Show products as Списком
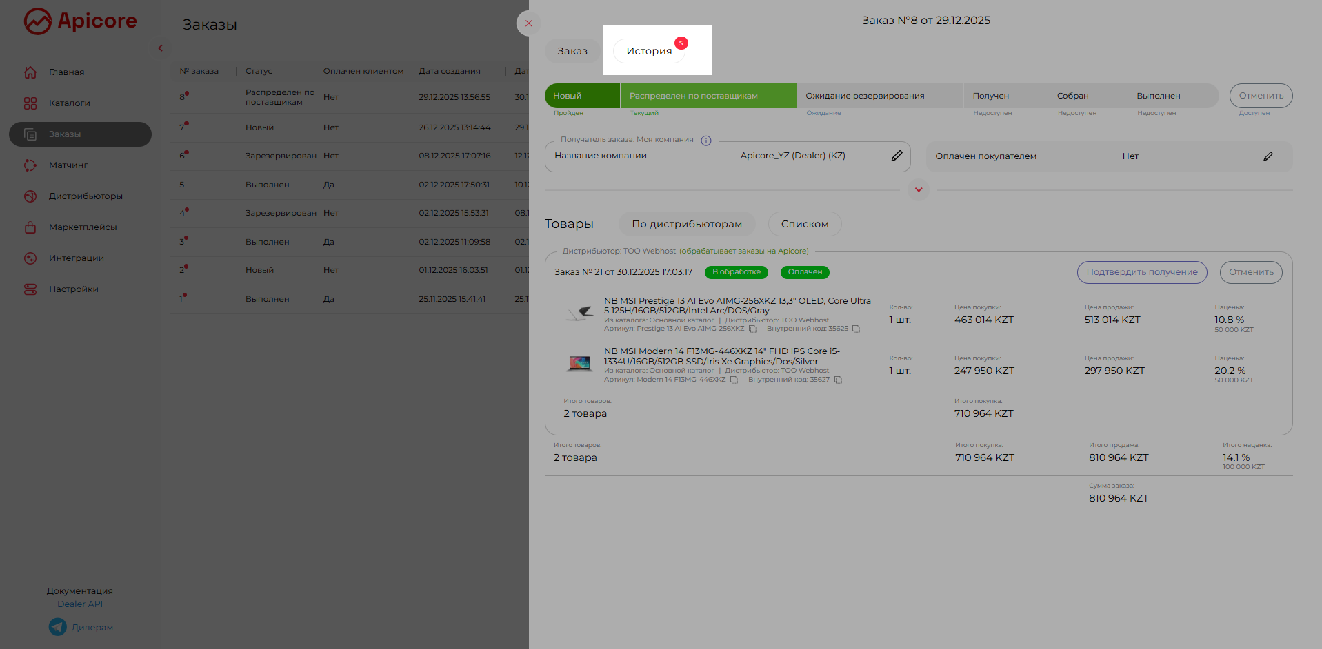The height and width of the screenshot is (649, 1322). tap(804, 224)
